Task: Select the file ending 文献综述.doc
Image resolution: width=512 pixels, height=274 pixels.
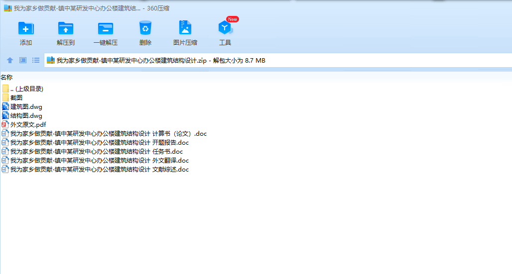Action: [x=100, y=169]
